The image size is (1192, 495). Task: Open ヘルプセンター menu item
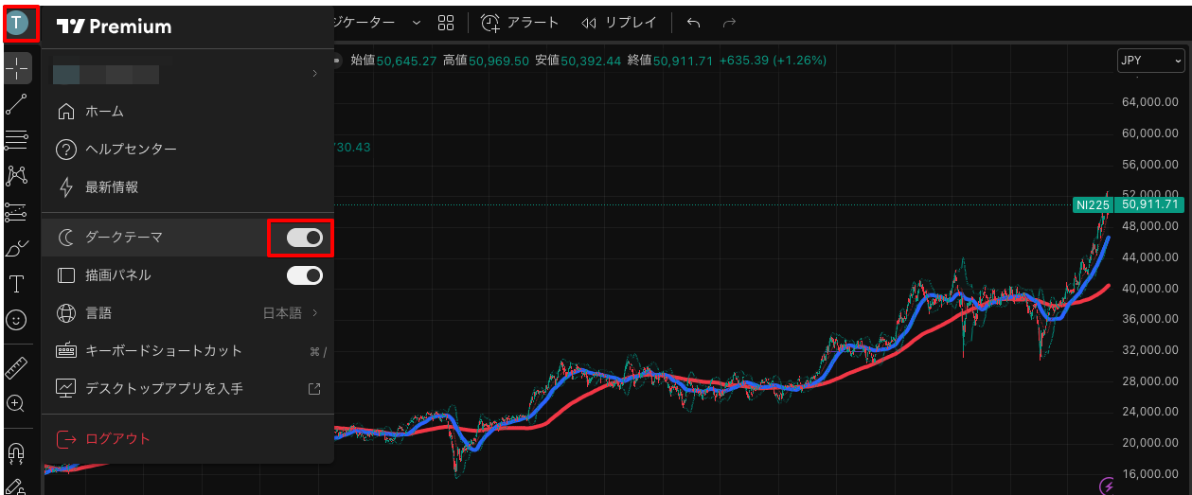[x=131, y=150]
